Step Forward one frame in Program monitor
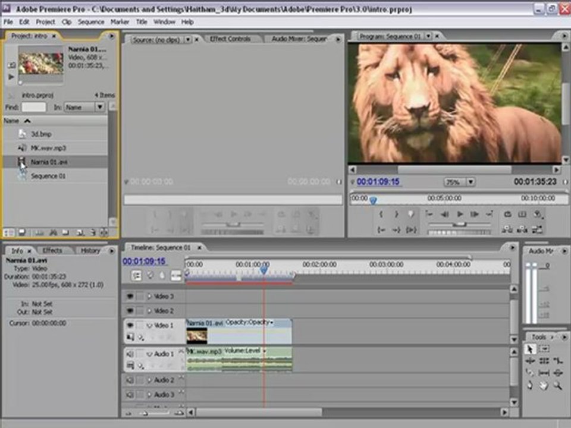 point(474,215)
